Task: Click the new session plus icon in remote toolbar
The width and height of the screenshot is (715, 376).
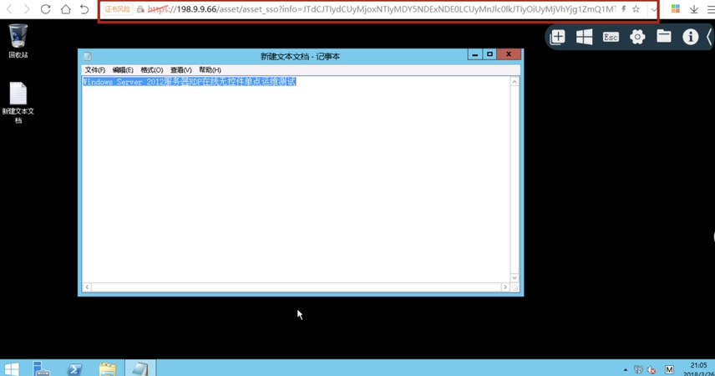Action: [557, 37]
